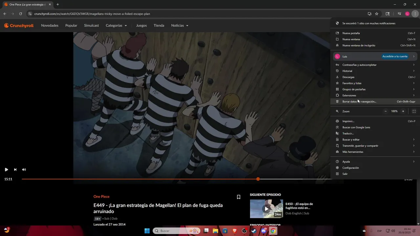Open Discord from the taskbar
The image size is (420, 236).
(263, 231)
